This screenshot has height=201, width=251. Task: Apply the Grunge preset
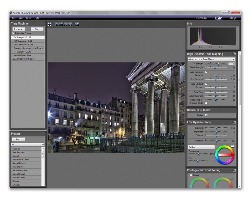[26, 181]
